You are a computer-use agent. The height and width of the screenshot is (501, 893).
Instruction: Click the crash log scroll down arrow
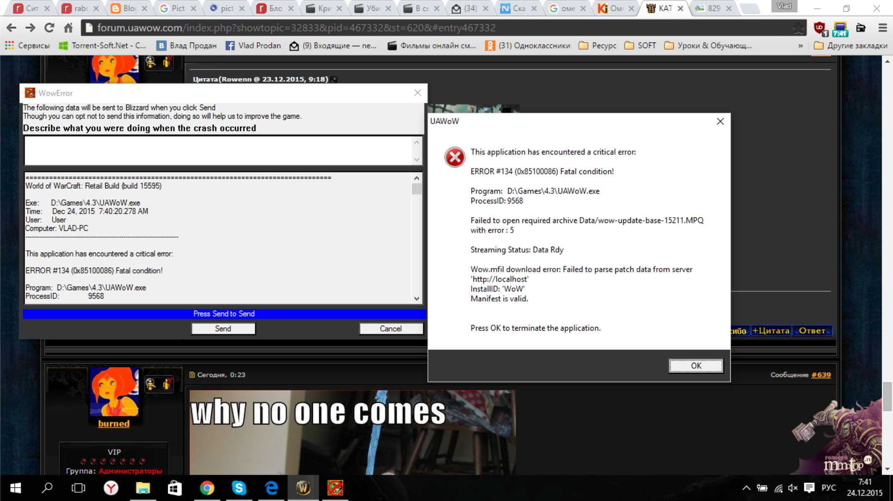coord(417,299)
